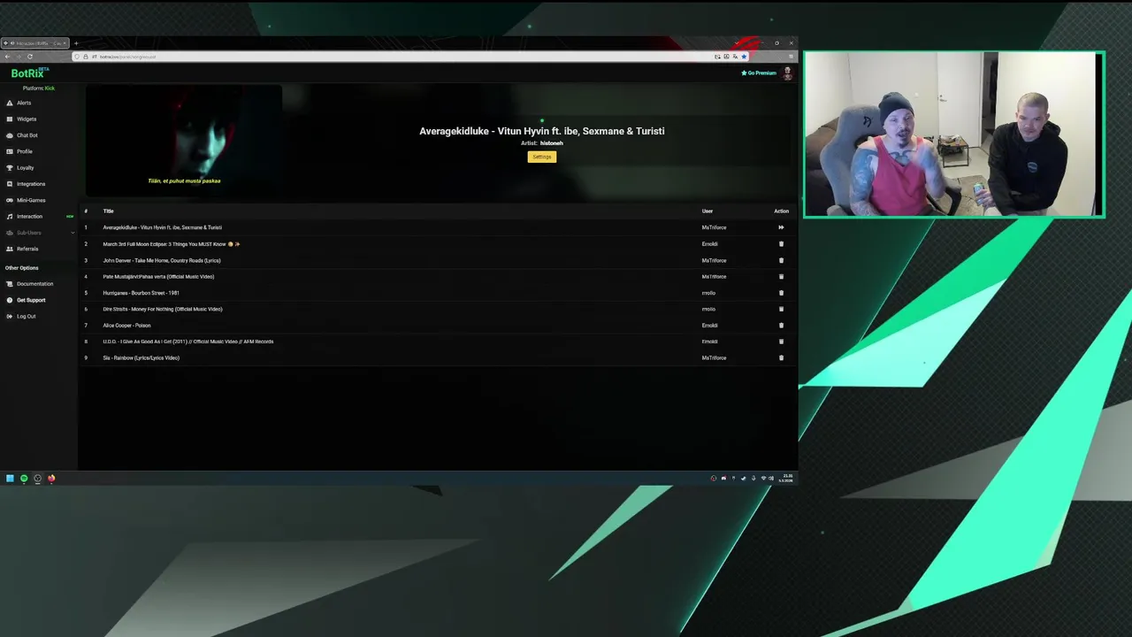Viewport: 1132px width, 637px height.
Task: Expand the Sub-Users submenu chevron
Action: coord(73,233)
